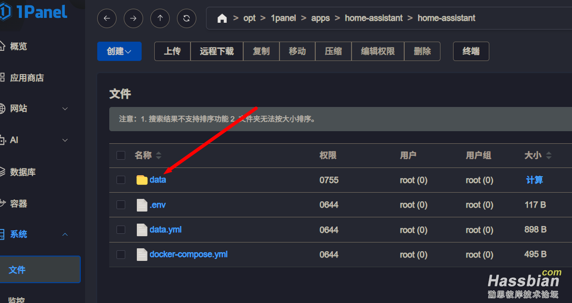Click the 远程下载 remote download button
Viewport: 572px width, 303px height.
(x=217, y=51)
